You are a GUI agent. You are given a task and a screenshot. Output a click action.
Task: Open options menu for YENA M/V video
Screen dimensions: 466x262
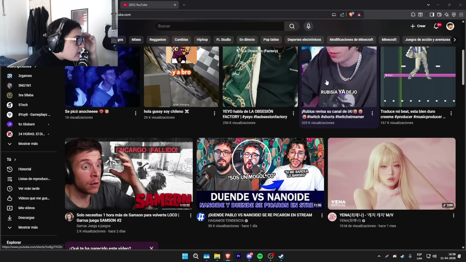coord(453,215)
